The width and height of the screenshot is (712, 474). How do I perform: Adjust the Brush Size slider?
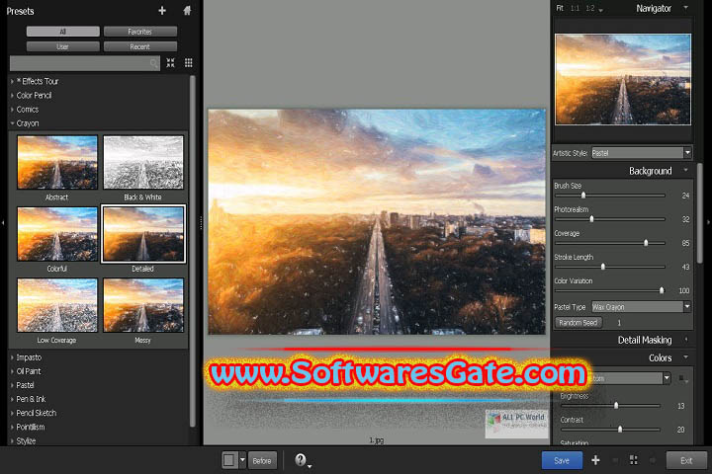coord(583,196)
